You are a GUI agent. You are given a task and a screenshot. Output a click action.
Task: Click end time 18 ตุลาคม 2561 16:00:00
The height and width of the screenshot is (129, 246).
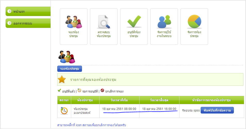pos(159,109)
